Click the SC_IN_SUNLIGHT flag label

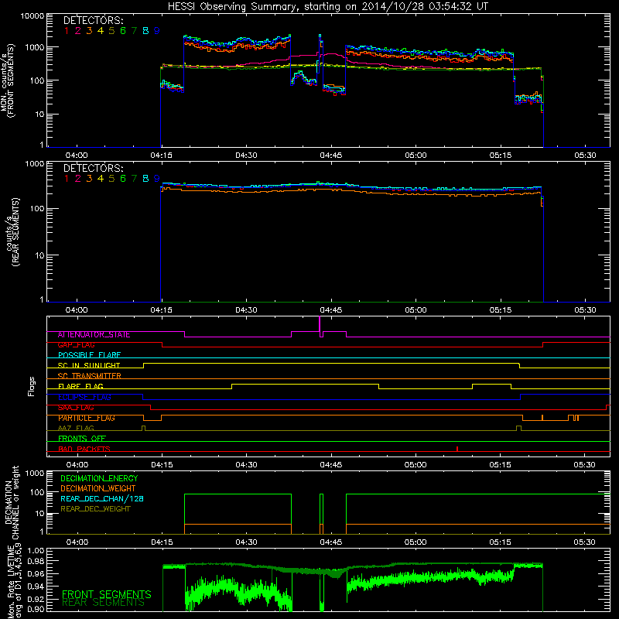[x=89, y=365]
